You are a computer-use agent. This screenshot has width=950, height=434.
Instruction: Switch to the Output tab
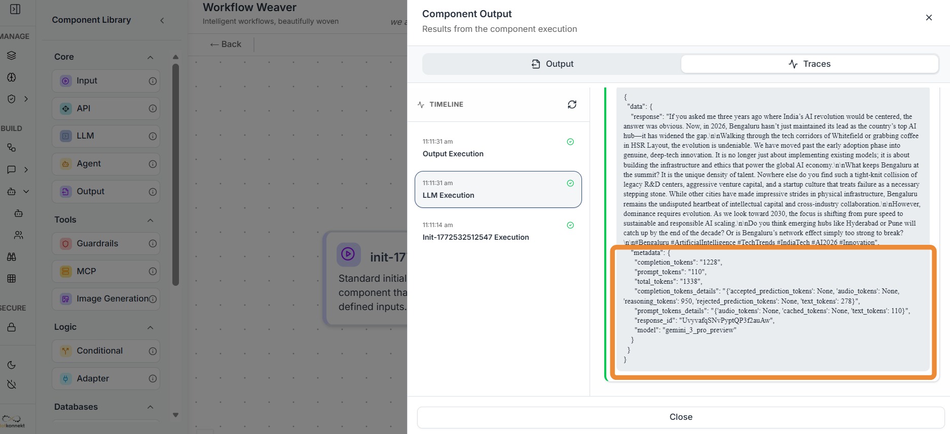coord(552,64)
